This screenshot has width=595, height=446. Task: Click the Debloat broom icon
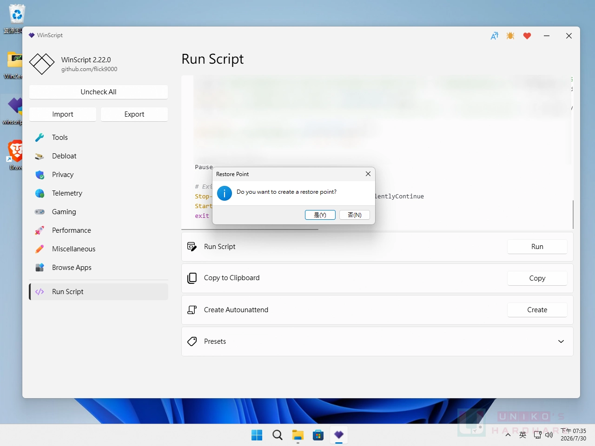(x=40, y=156)
